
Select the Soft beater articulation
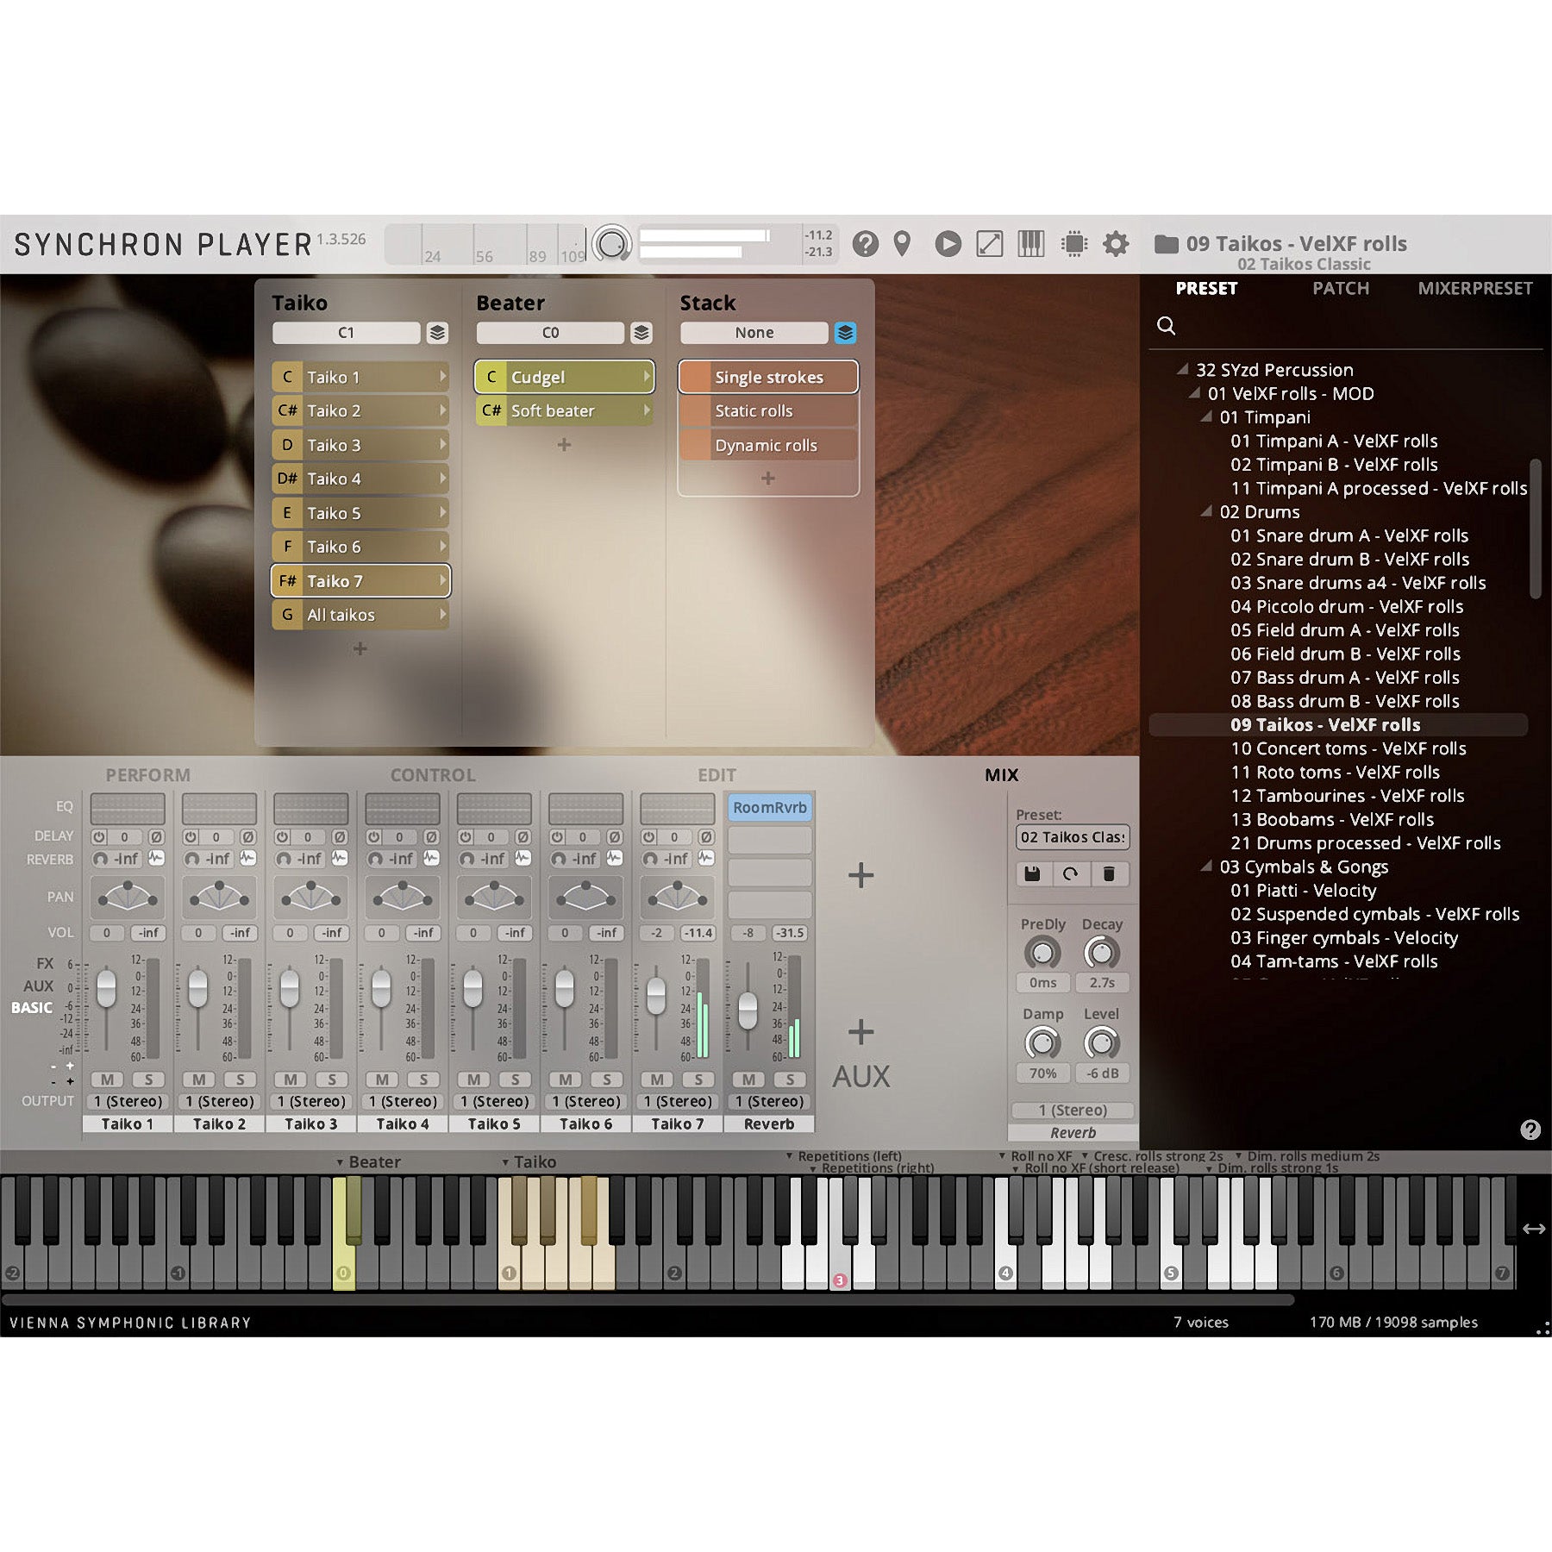[x=564, y=411]
